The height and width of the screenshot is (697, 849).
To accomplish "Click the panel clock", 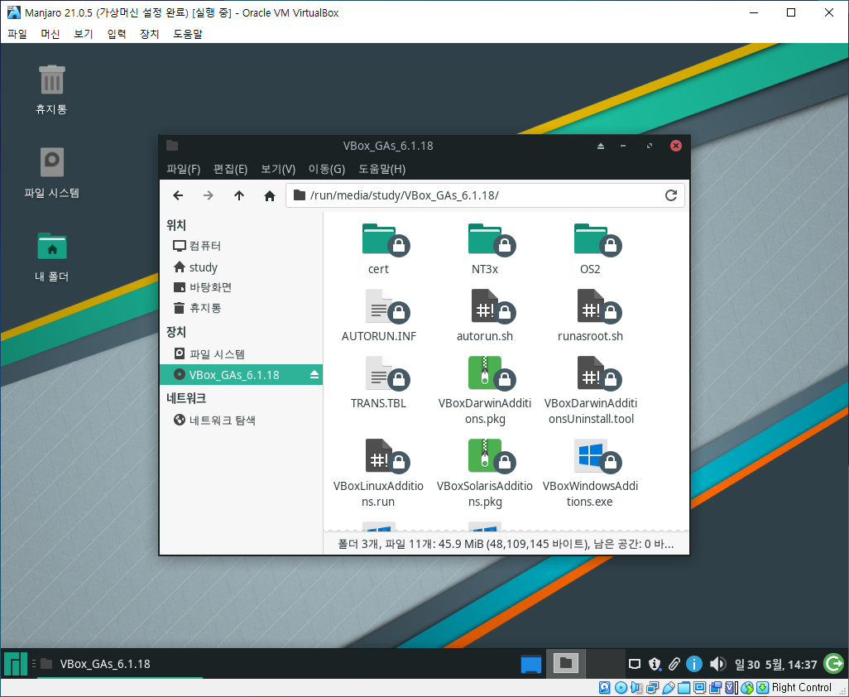I will 775,664.
